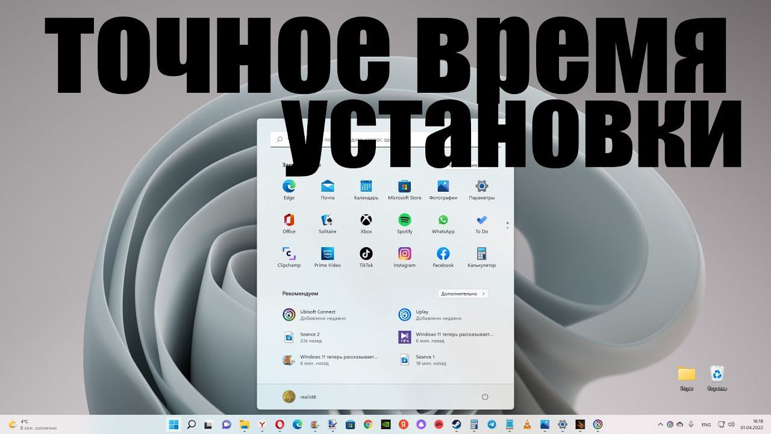Open Calculator on the taskbar
771x434 pixels.
point(474,424)
